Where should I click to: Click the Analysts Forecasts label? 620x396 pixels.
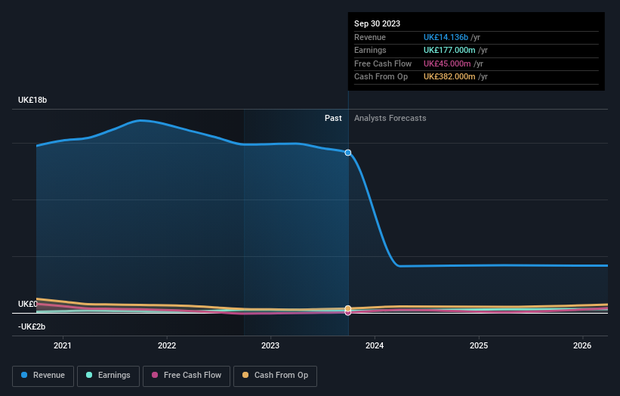[x=390, y=118]
